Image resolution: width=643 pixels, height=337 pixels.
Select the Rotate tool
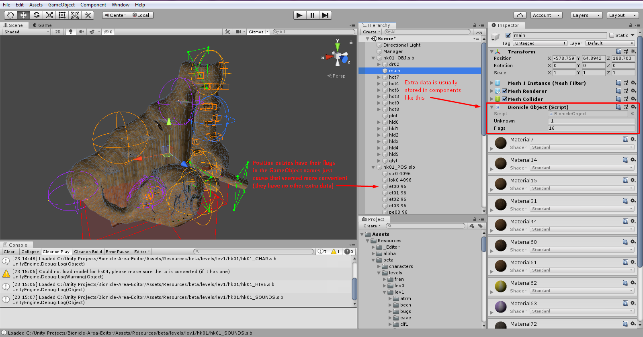pyautogui.click(x=36, y=15)
